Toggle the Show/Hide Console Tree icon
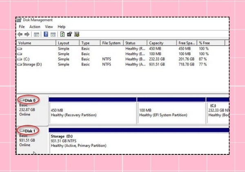 pos(36,34)
